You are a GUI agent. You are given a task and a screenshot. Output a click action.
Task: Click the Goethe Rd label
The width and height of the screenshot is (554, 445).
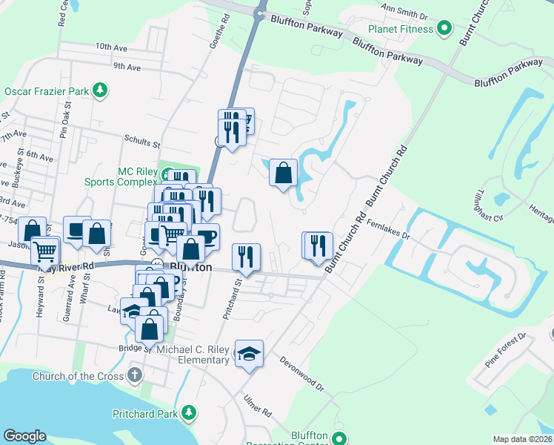[x=220, y=31]
